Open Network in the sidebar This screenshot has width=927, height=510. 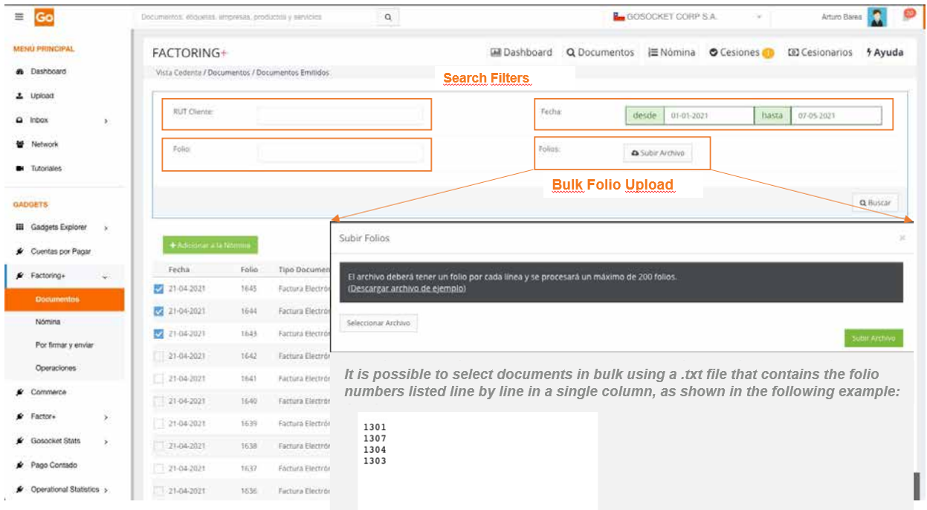pyautogui.click(x=44, y=144)
